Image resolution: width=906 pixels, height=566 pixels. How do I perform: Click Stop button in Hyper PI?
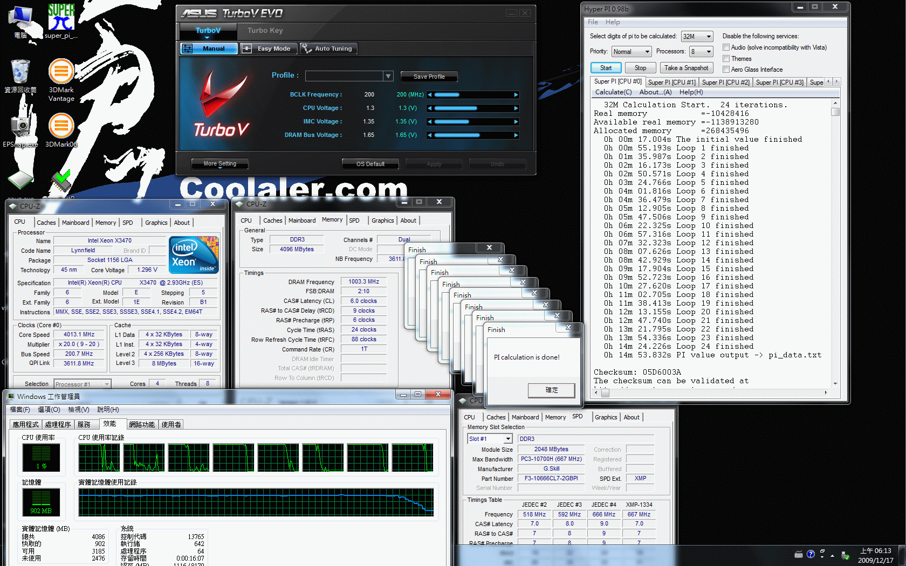[x=640, y=68]
